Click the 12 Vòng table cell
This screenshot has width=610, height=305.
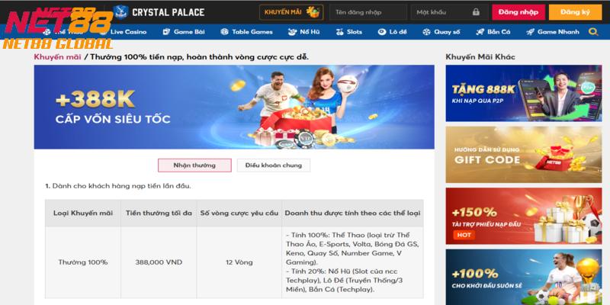[239, 262]
